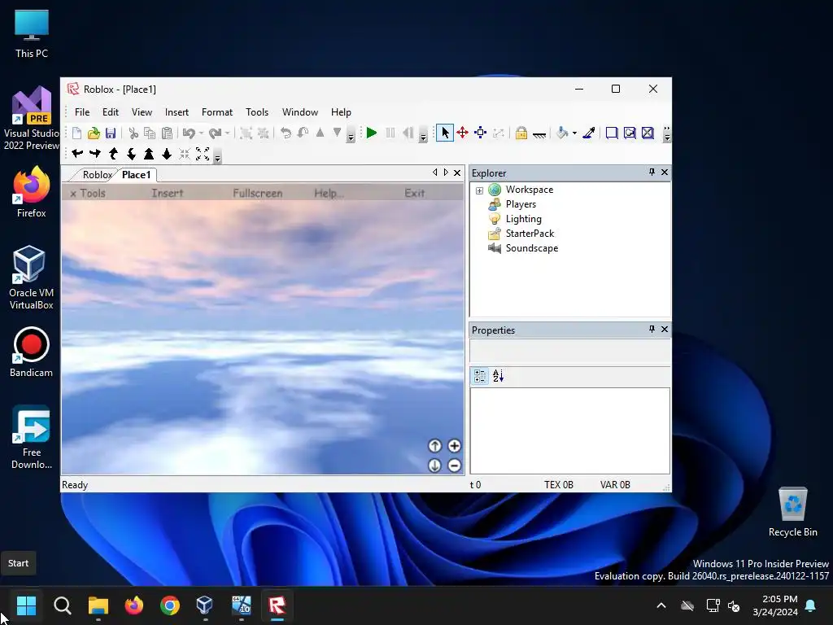Switch to the Roblox tab
Viewport: 833px width, 625px height.
(98, 175)
